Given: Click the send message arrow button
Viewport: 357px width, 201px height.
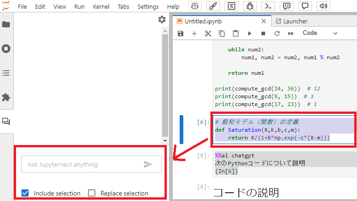Looking at the screenshot, I should [148, 164].
